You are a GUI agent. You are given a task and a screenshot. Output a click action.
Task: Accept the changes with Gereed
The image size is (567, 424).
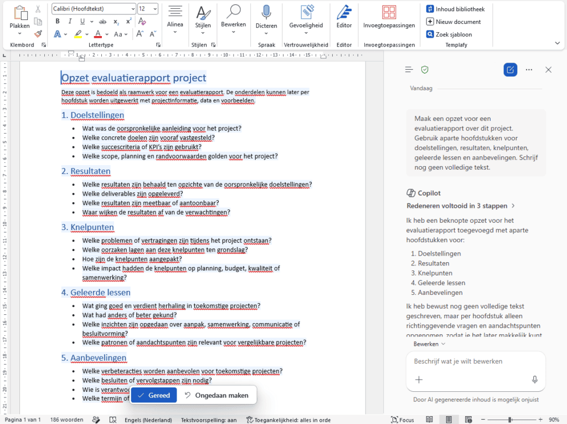tap(154, 395)
